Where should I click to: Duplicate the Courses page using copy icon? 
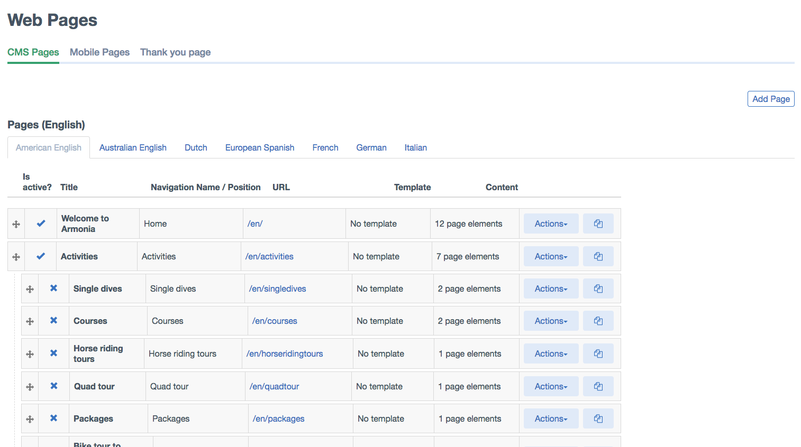click(598, 321)
